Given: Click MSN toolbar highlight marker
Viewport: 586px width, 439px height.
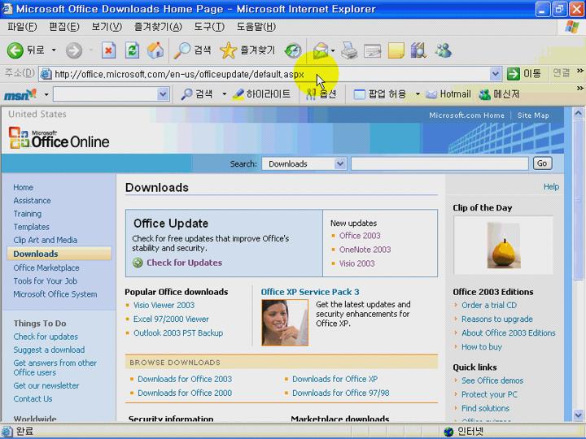Looking at the screenshot, I should [238, 94].
